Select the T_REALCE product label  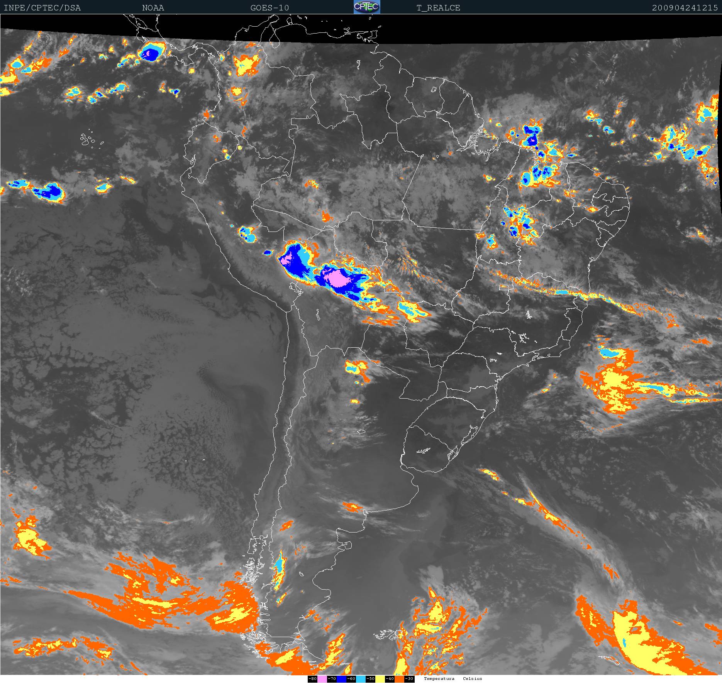pyautogui.click(x=438, y=8)
